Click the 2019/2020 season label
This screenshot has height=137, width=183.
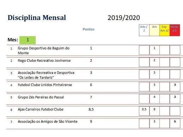pos(124,18)
